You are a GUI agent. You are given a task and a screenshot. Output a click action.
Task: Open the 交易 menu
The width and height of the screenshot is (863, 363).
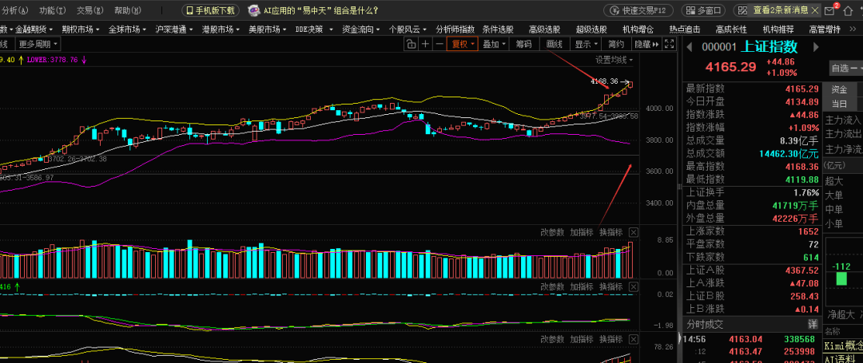(89, 10)
